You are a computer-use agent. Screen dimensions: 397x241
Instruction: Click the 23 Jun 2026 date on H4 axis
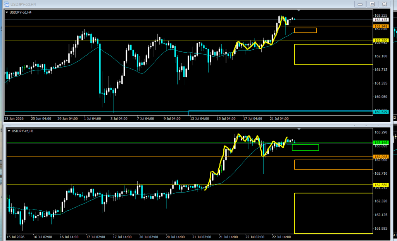(14, 119)
